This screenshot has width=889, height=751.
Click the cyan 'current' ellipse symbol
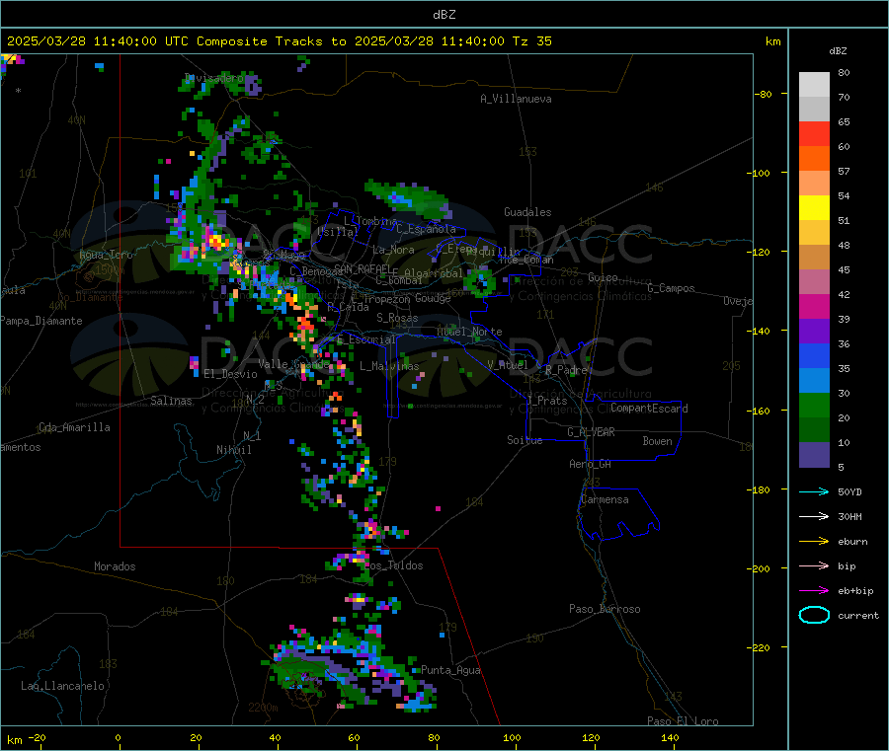(814, 615)
